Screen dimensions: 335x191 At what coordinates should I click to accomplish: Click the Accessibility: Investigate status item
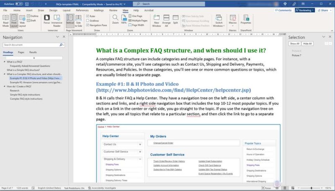coord(102,188)
